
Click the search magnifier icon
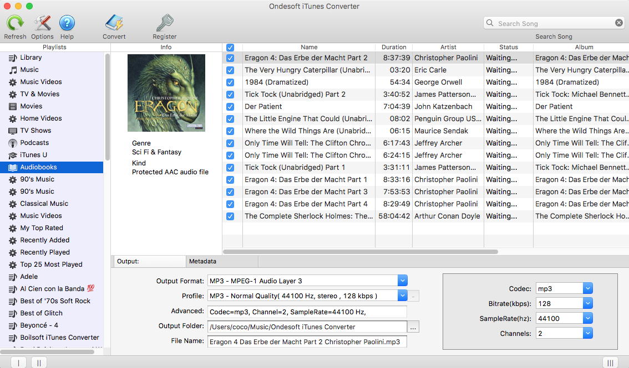[490, 23]
